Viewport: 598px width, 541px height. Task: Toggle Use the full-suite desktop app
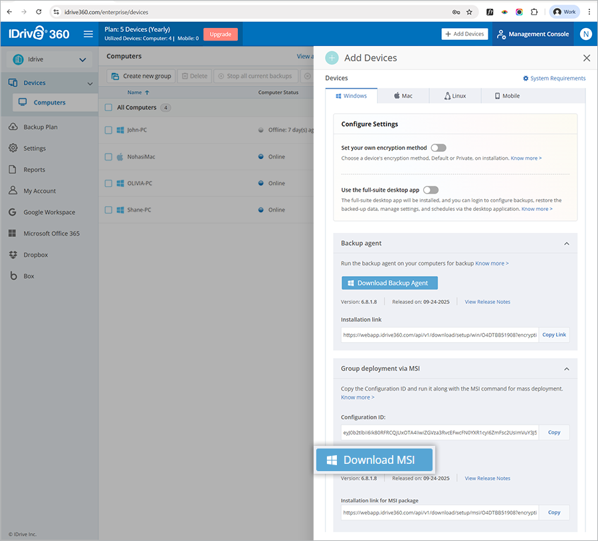pos(431,190)
